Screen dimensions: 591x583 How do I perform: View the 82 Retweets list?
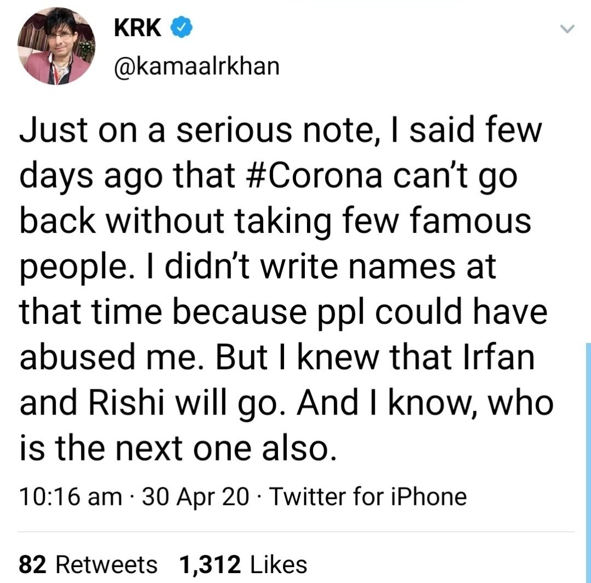pos(88,564)
